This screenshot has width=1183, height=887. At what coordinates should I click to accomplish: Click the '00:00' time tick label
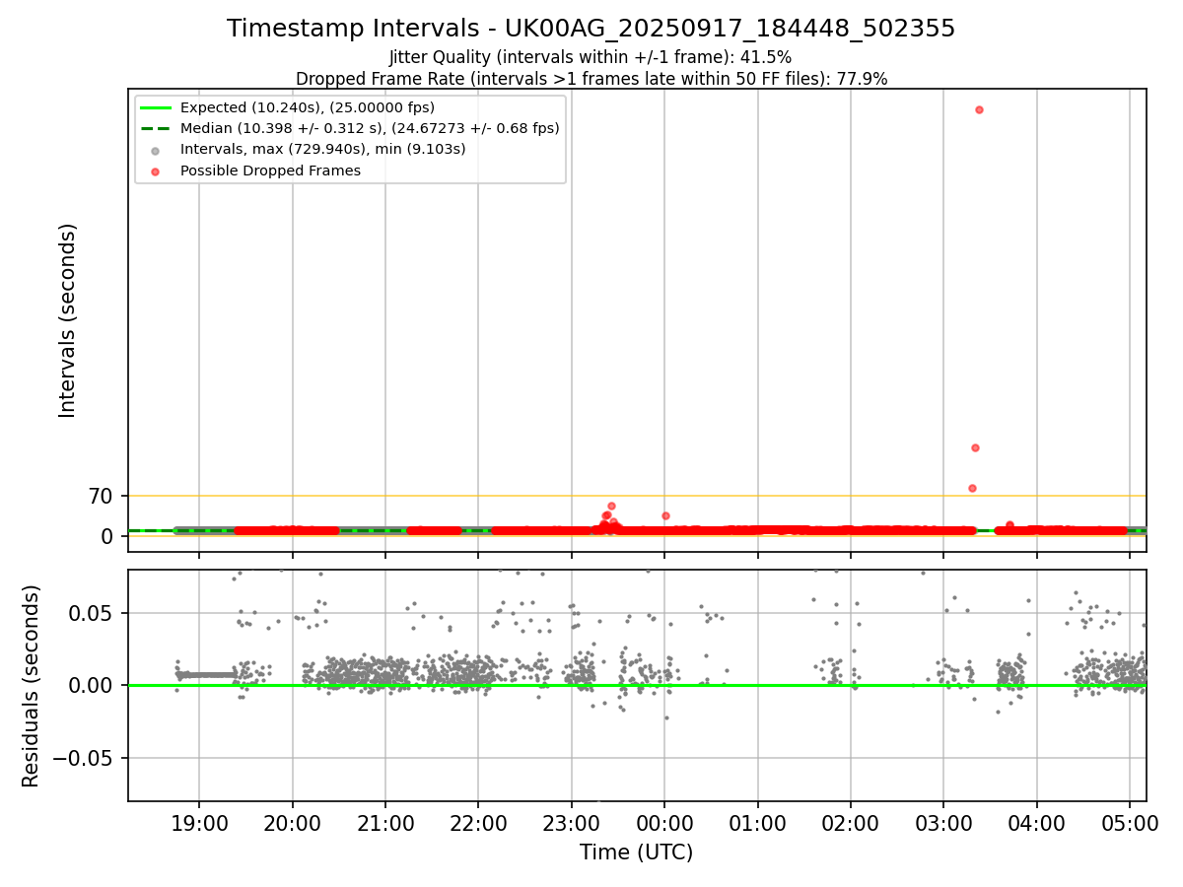pyautogui.click(x=664, y=823)
